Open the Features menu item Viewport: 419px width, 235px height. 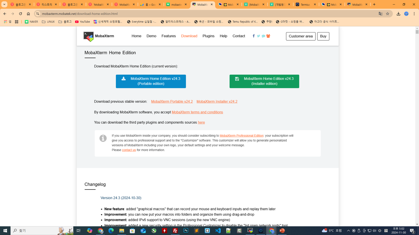click(x=169, y=36)
